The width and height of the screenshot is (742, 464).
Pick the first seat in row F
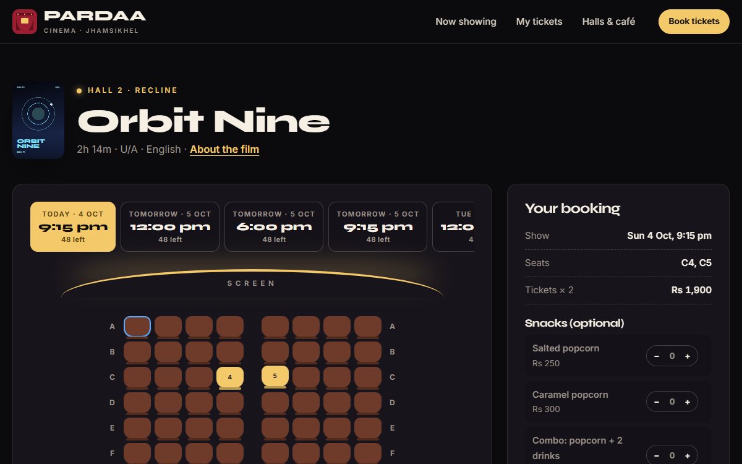coord(137,453)
